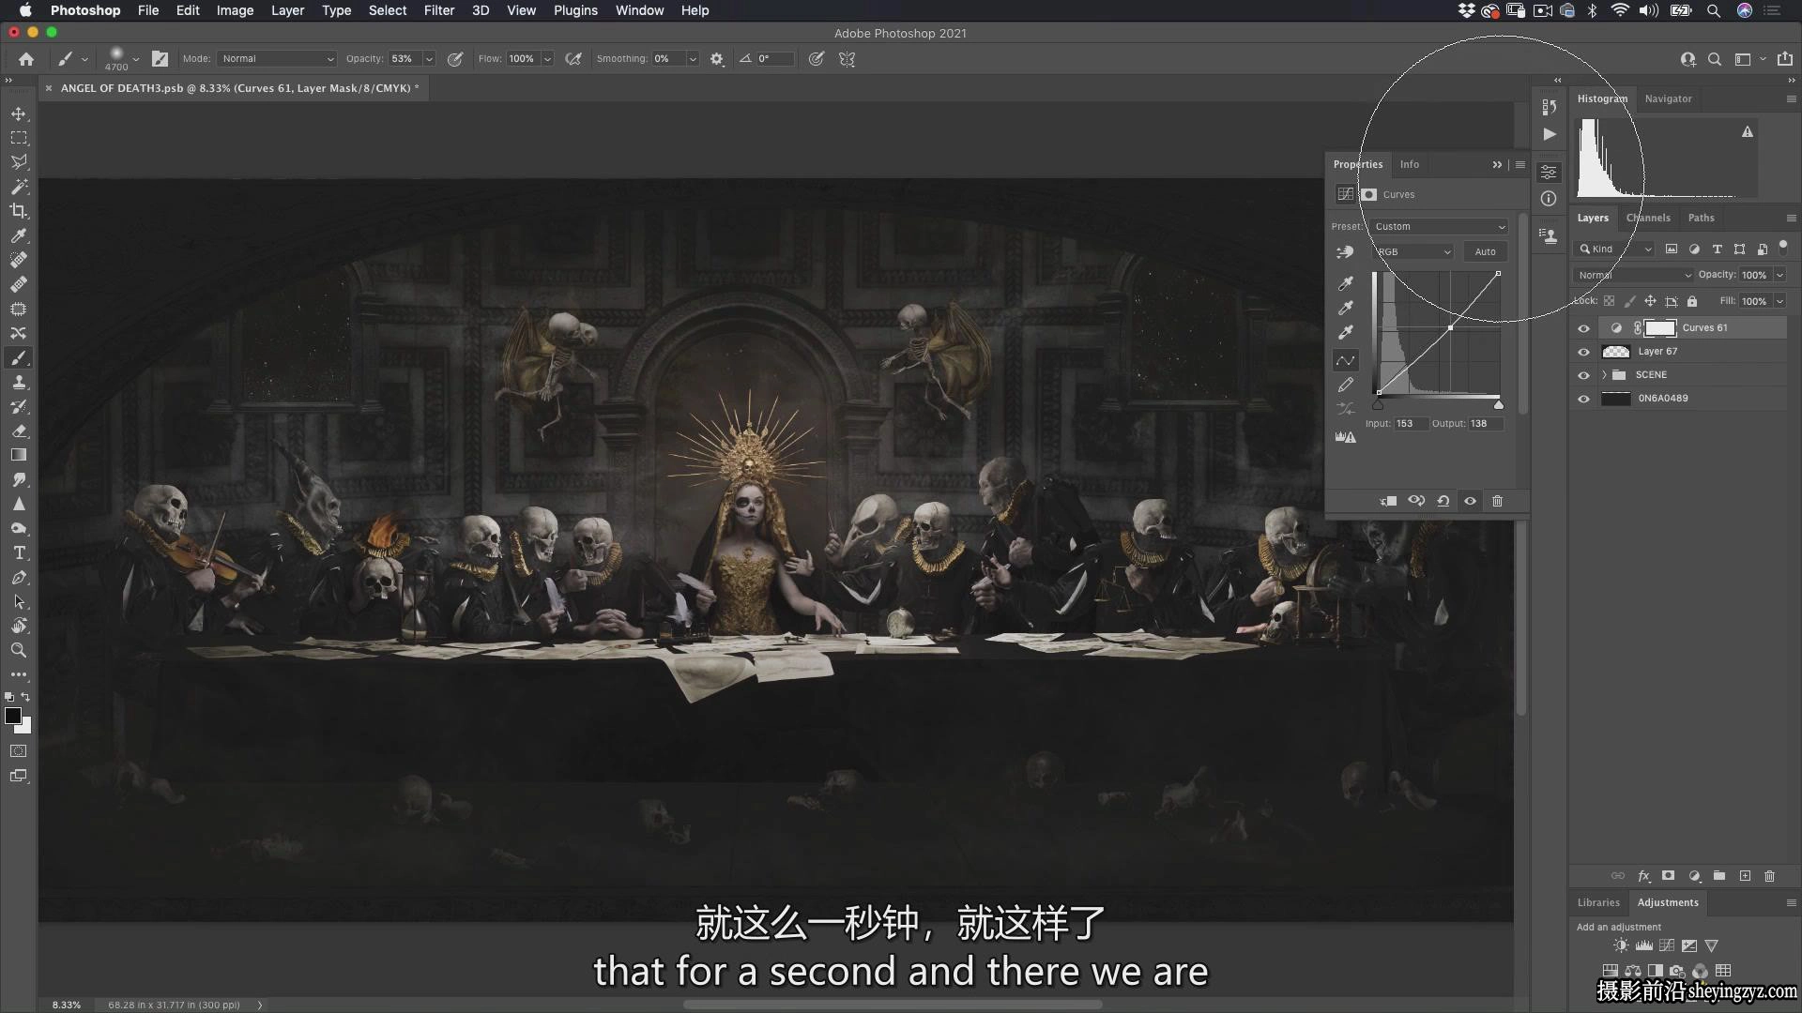Click the Curves Input value field
The image size is (1802, 1013).
pos(1410,424)
